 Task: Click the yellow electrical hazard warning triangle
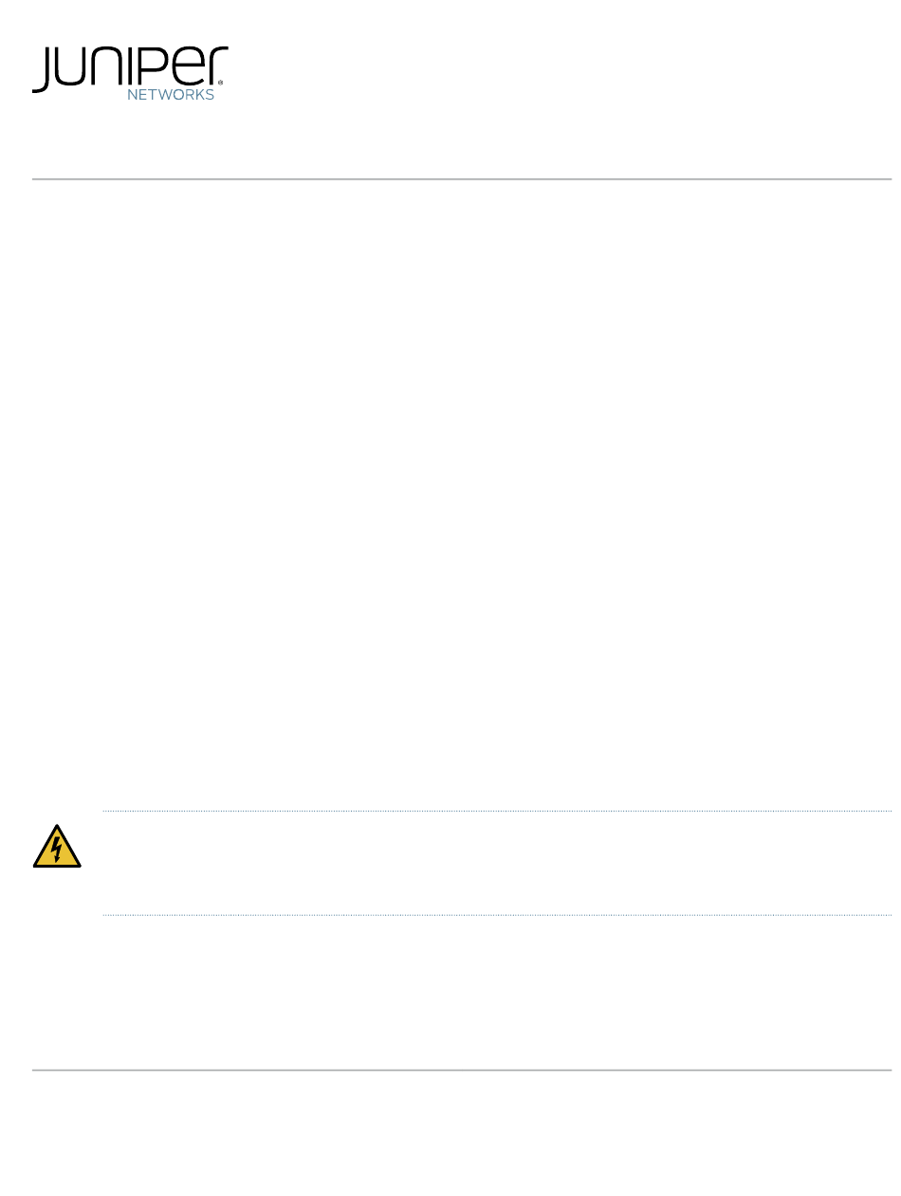click(57, 847)
